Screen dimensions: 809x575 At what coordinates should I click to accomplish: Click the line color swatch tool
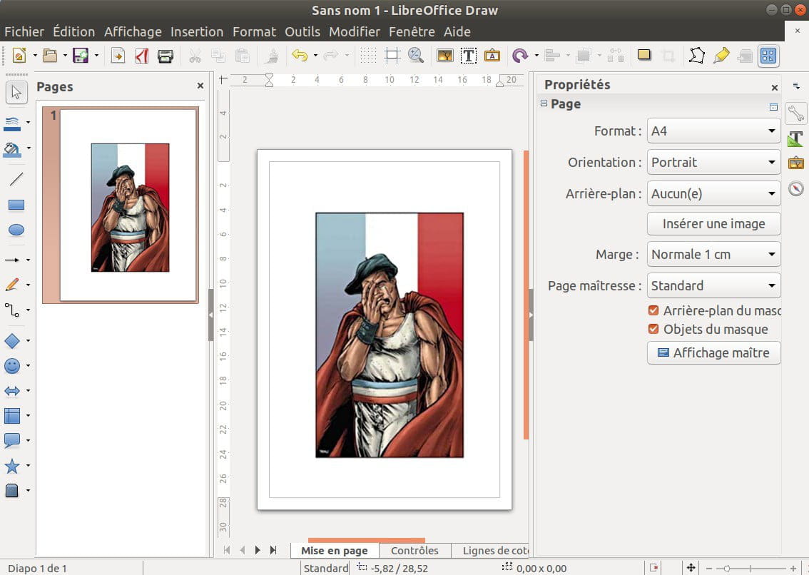12,123
